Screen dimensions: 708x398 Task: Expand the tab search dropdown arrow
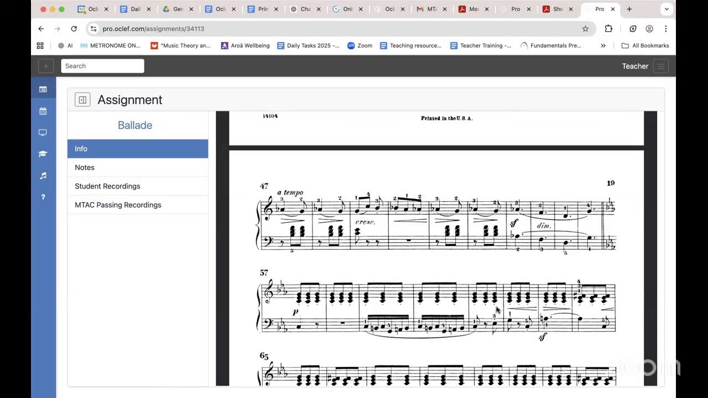pos(667,9)
